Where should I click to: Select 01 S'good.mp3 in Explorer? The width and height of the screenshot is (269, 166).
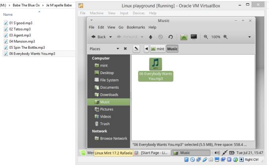(x=21, y=23)
